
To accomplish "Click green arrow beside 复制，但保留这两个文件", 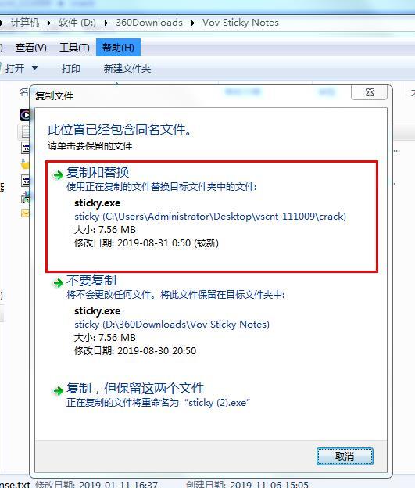I will 58,390.
